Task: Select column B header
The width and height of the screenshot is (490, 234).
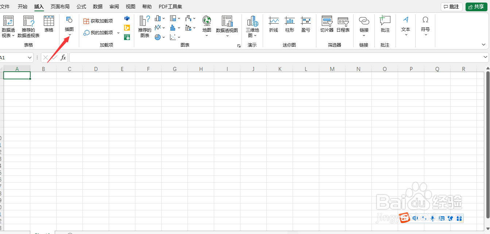Action: click(43, 69)
